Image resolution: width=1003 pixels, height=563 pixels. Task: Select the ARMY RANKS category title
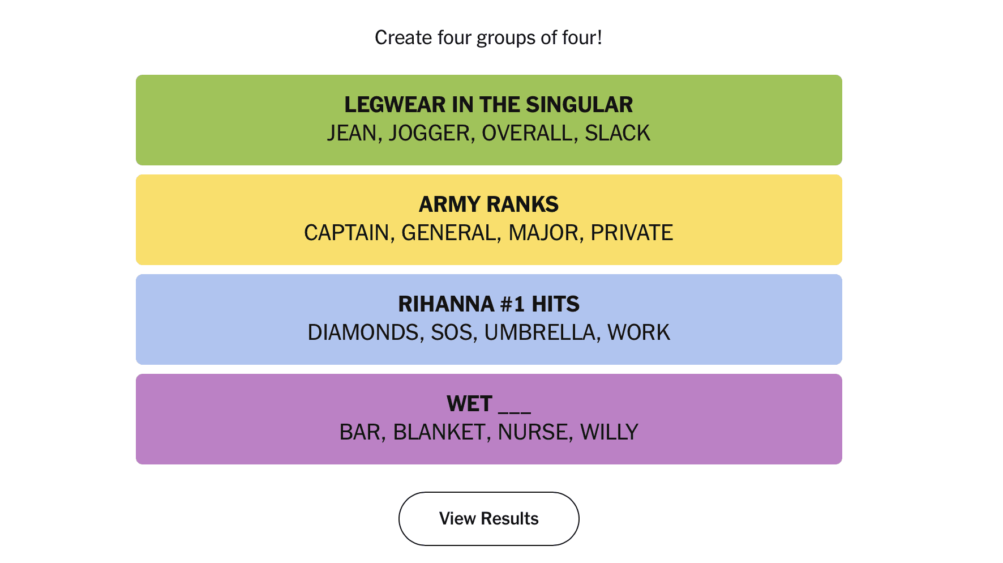click(488, 204)
